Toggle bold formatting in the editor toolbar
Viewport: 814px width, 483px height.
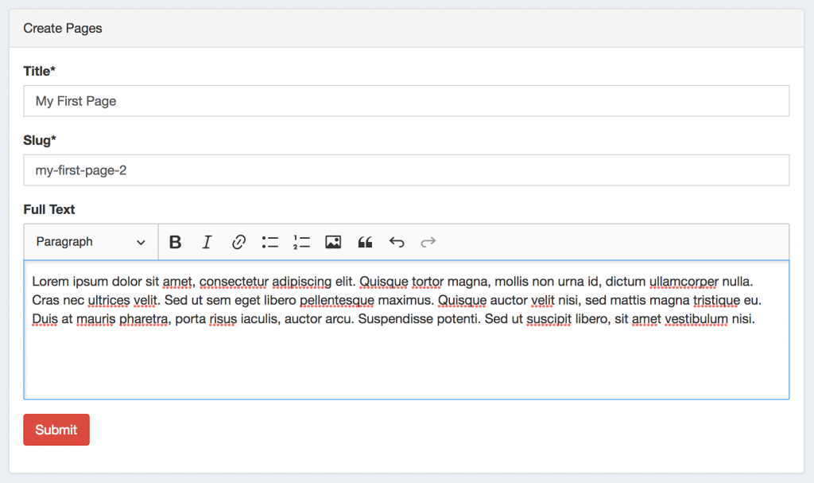pos(176,243)
